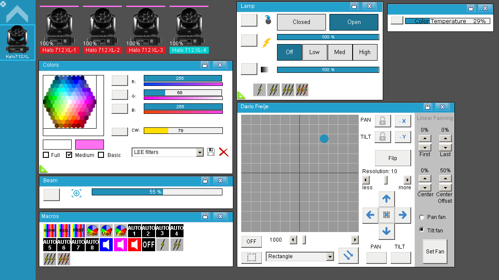Center position with grid center button
The width and height of the screenshot is (499, 280).
click(386, 215)
